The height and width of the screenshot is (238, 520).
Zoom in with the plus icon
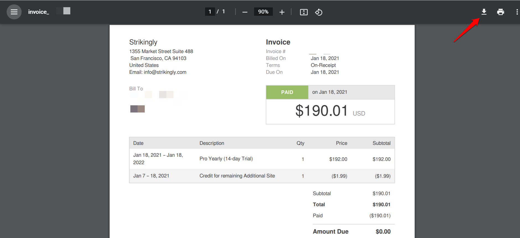(x=282, y=12)
